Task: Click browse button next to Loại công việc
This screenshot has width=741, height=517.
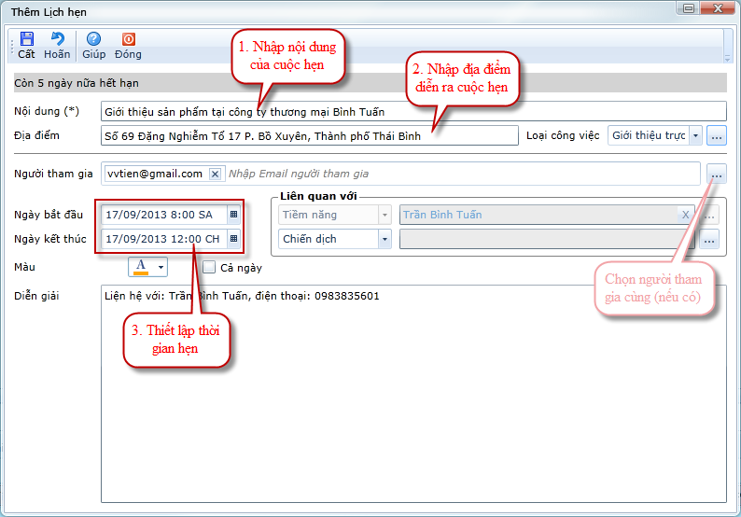Action: tap(716, 136)
